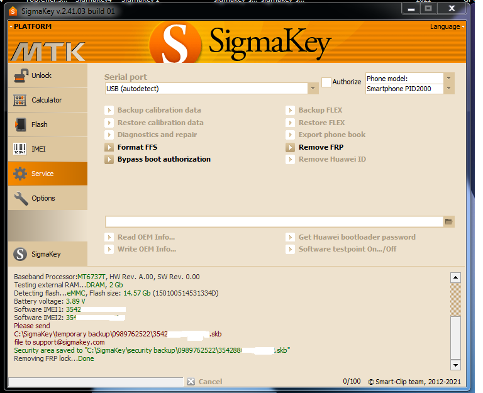483x393 pixels.
Task: Click the SigmaKey logo icon in sidebar
Action: 21,254
